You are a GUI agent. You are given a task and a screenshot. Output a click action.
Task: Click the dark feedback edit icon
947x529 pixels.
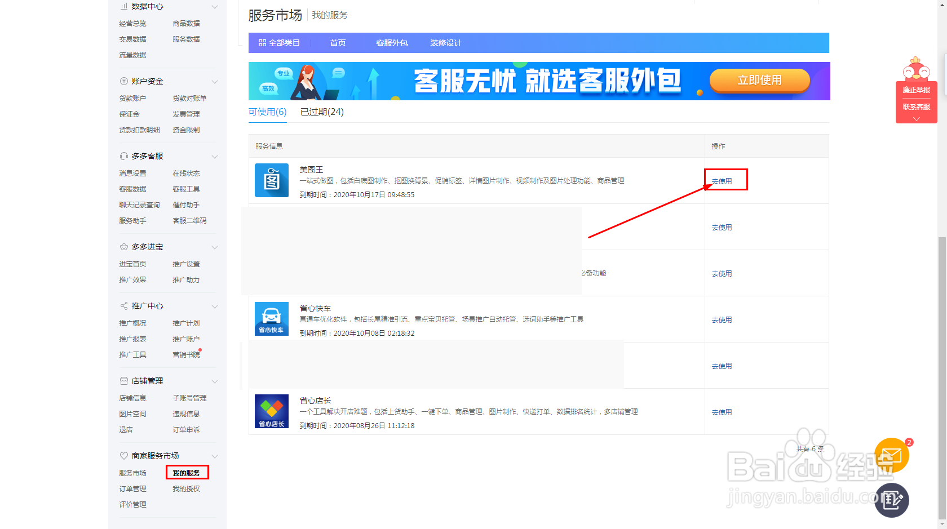tap(892, 500)
